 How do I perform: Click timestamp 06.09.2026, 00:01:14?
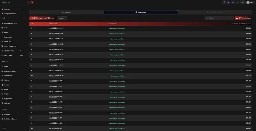tap(56, 33)
